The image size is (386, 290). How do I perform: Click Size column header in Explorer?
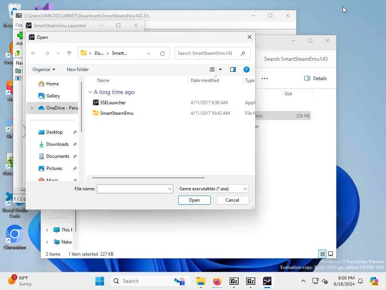click(288, 94)
